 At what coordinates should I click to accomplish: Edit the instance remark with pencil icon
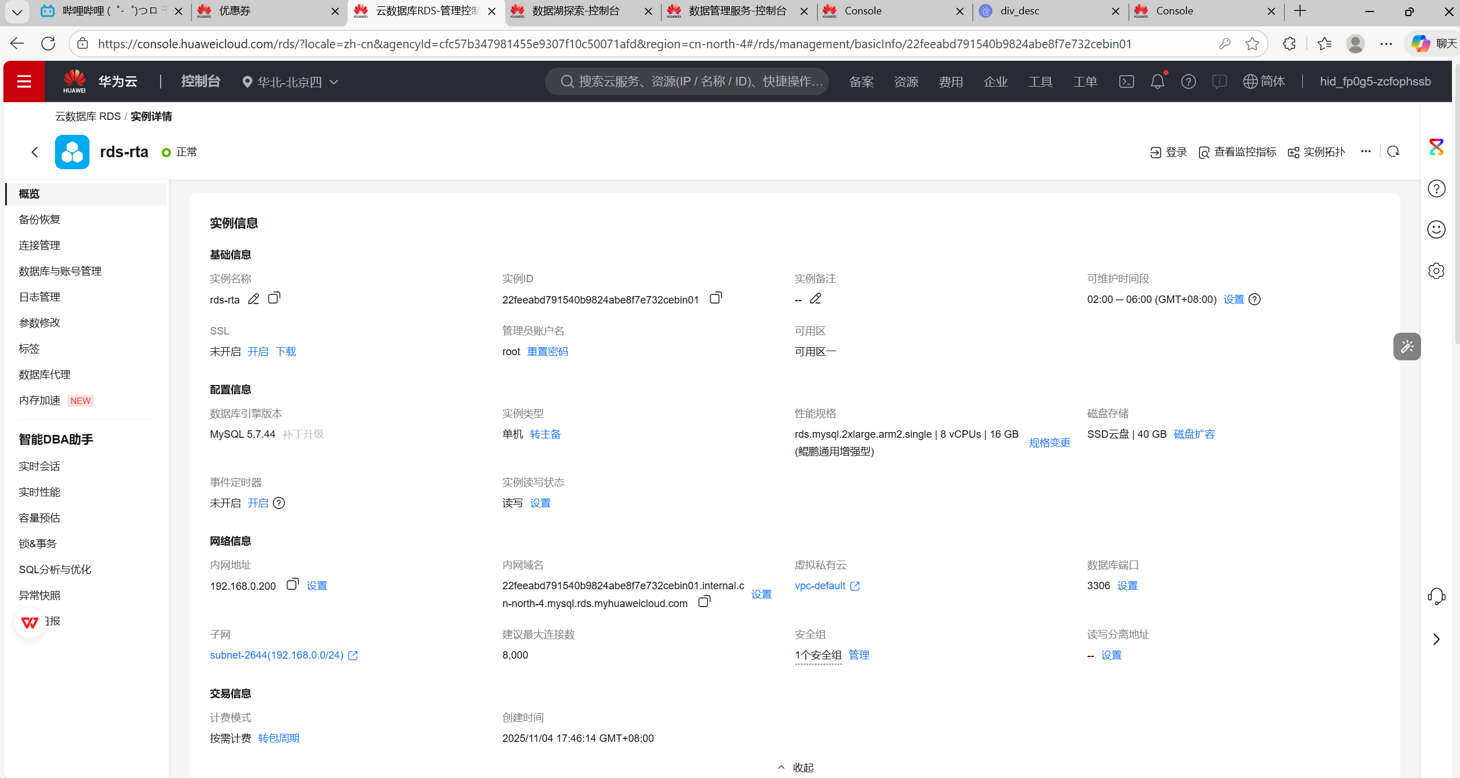[x=815, y=299]
